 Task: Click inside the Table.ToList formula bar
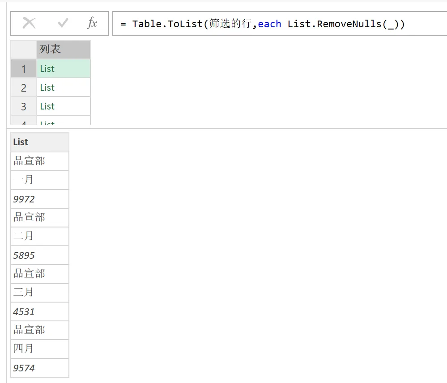[x=279, y=24]
